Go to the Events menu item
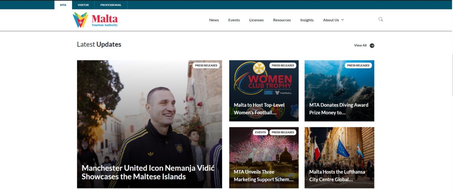This screenshot has height=189, width=453. click(234, 20)
